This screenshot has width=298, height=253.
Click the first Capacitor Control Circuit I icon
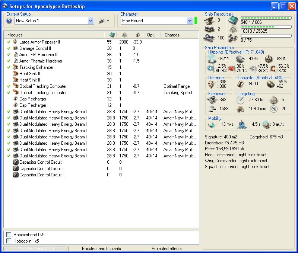coord(16,162)
